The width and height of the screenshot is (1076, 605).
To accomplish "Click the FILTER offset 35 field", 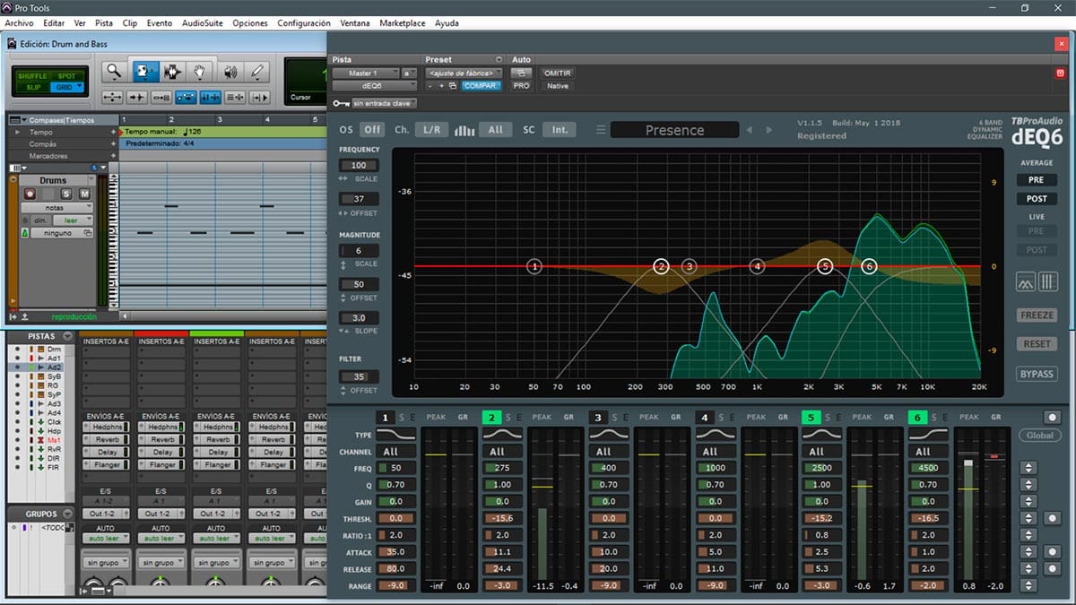I will coord(359,377).
